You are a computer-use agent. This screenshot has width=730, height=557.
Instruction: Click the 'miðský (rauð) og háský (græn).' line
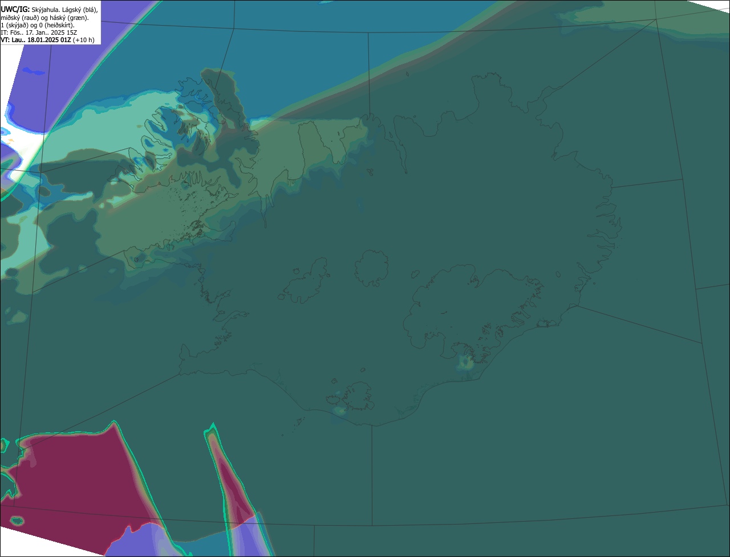44,17
